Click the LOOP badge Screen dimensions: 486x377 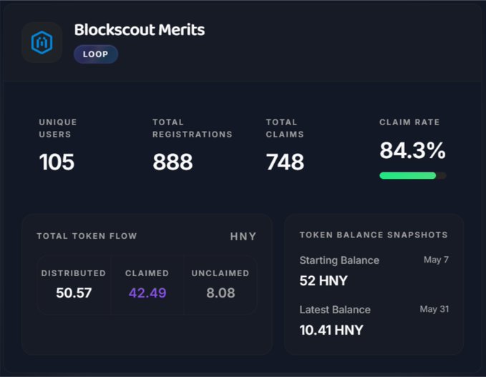tap(96, 54)
